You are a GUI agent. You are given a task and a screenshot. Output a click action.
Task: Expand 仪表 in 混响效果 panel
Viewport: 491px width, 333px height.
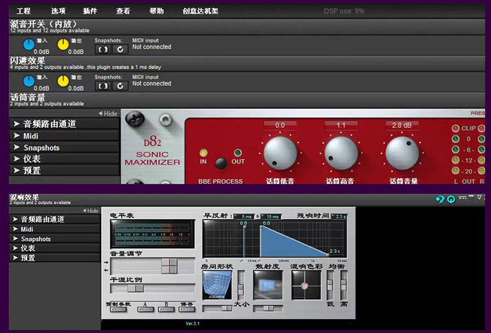tap(55, 248)
